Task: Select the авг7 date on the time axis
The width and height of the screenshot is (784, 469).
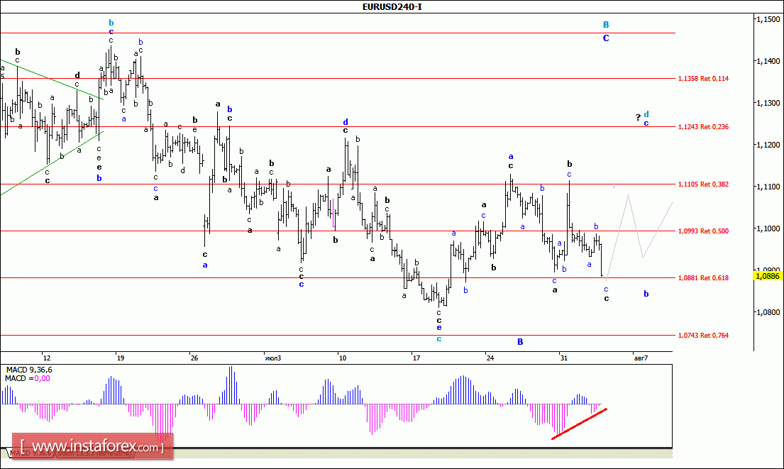Action: (x=640, y=357)
